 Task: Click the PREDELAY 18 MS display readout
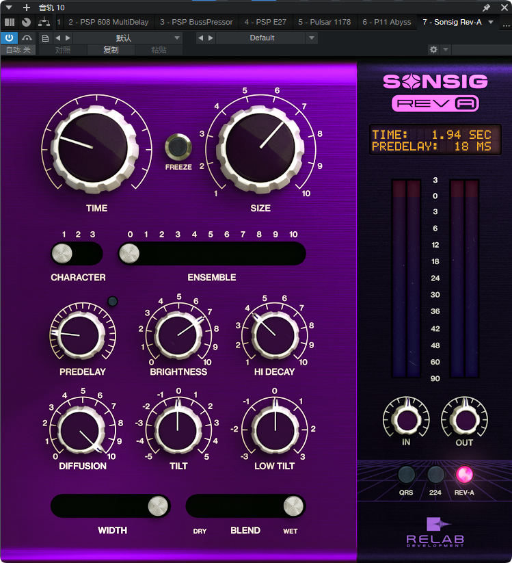[x=431, y=146]
